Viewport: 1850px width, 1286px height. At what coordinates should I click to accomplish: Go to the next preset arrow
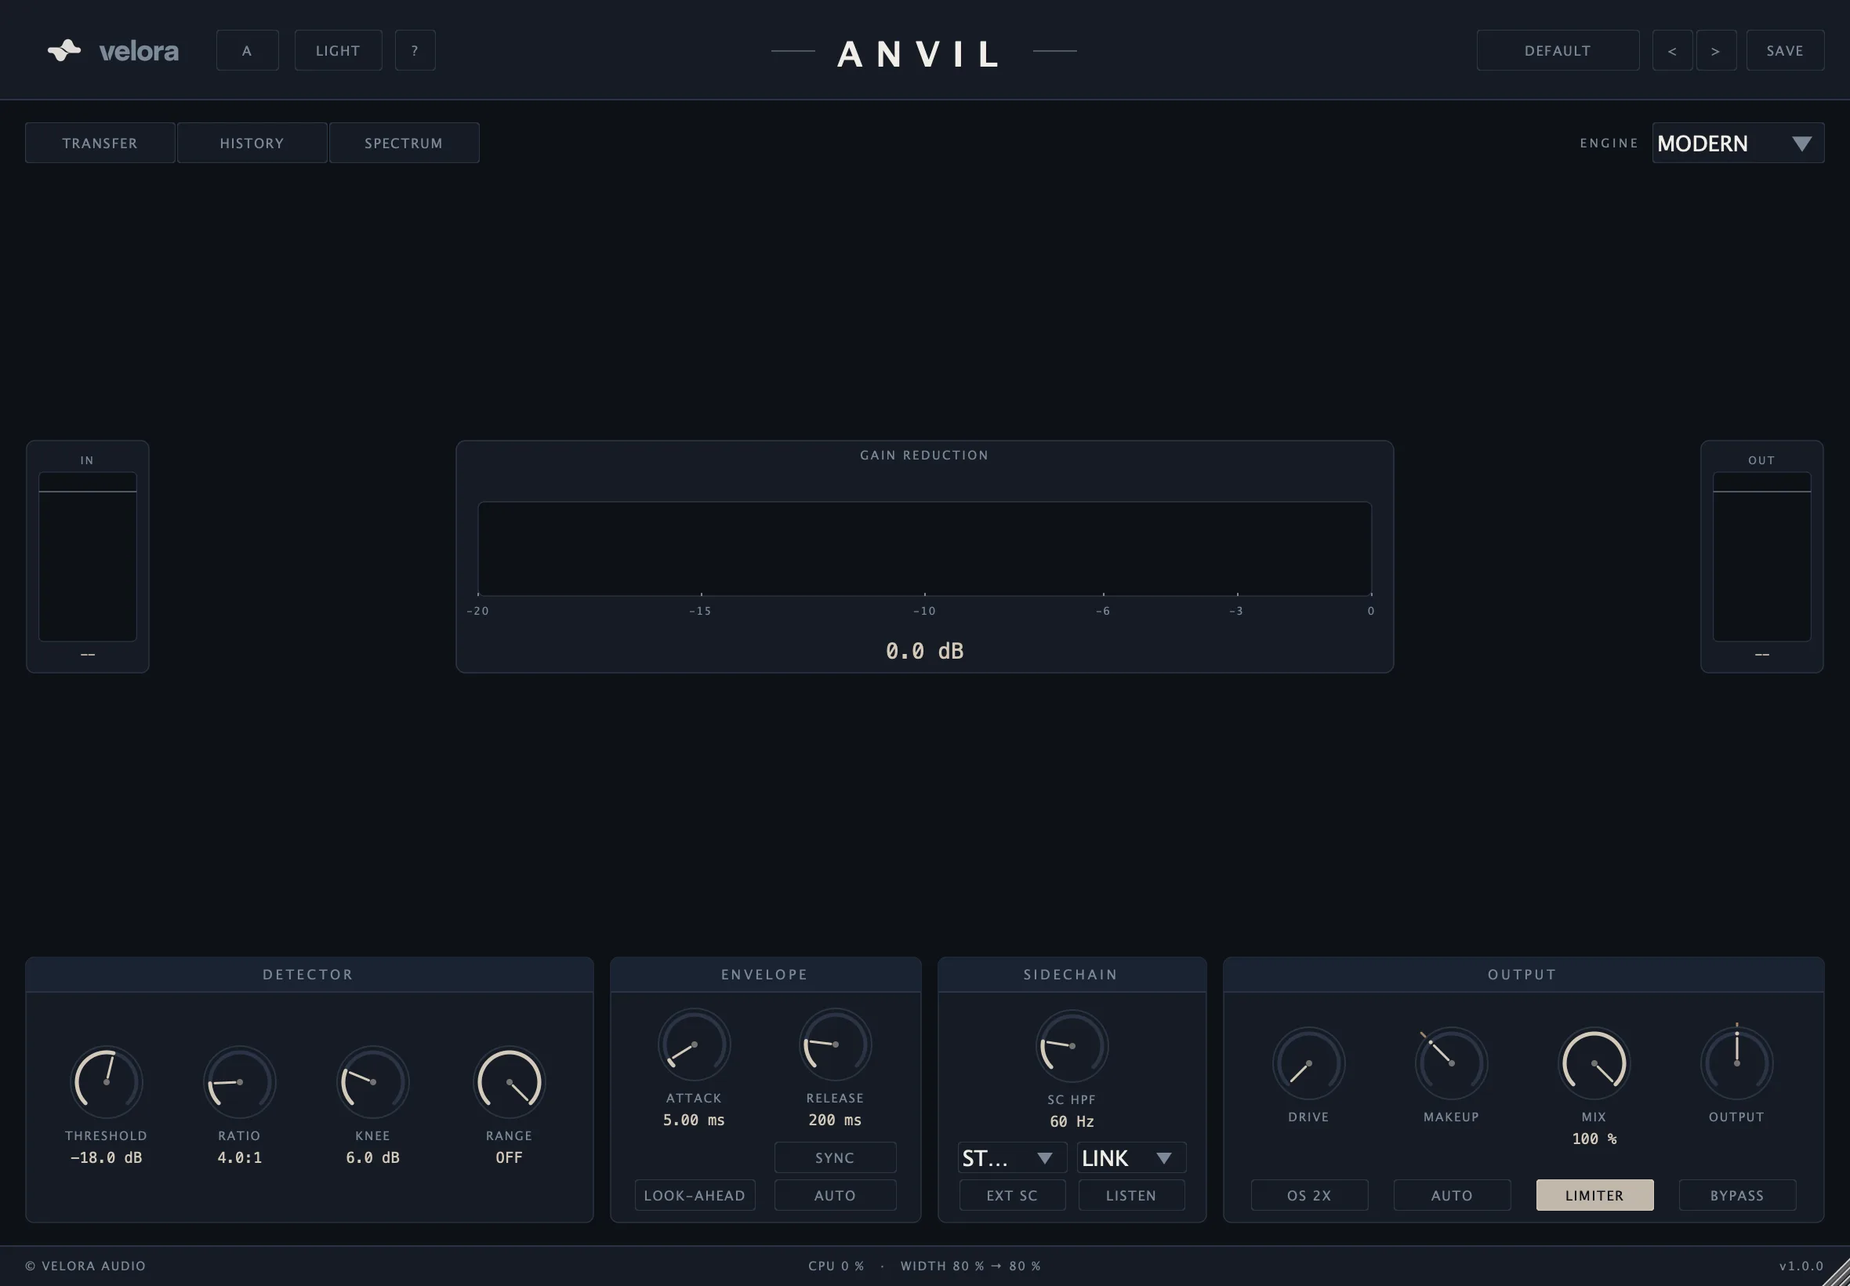coord(1715,50)
